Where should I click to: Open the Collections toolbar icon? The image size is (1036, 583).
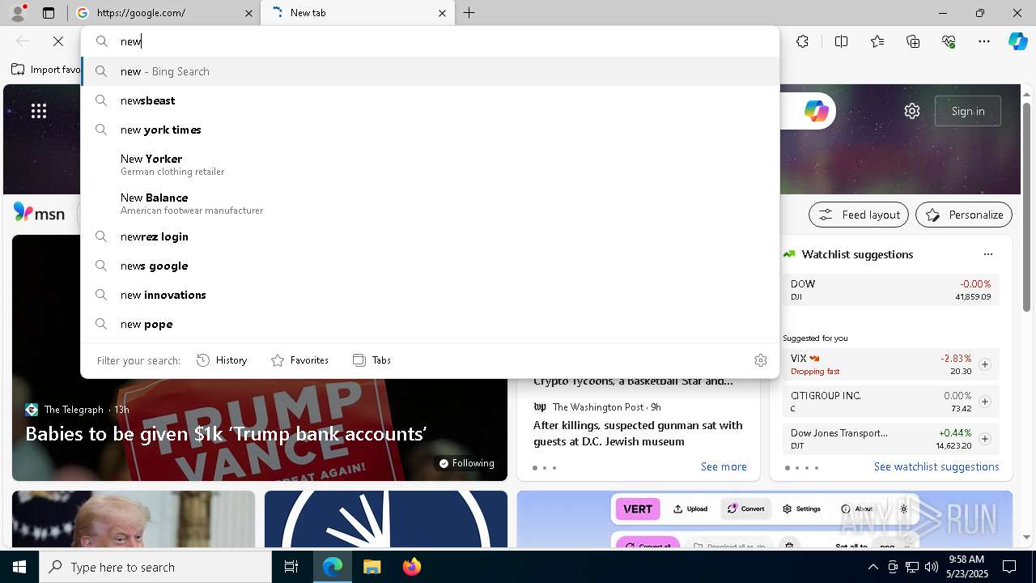(913, 41)
